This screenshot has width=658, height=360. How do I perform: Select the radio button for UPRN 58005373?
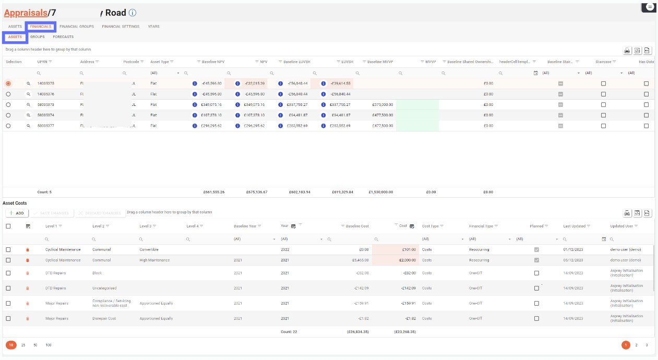(8, 105)
